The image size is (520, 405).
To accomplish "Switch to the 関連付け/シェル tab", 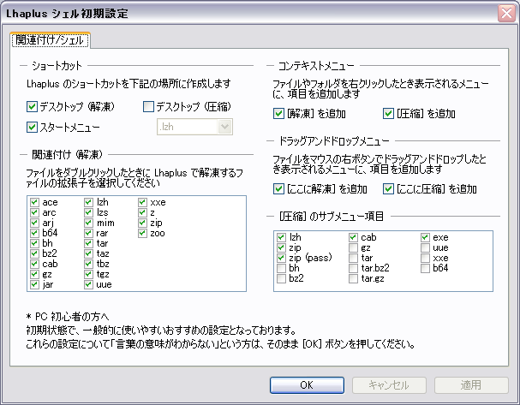I will (50, 40).
